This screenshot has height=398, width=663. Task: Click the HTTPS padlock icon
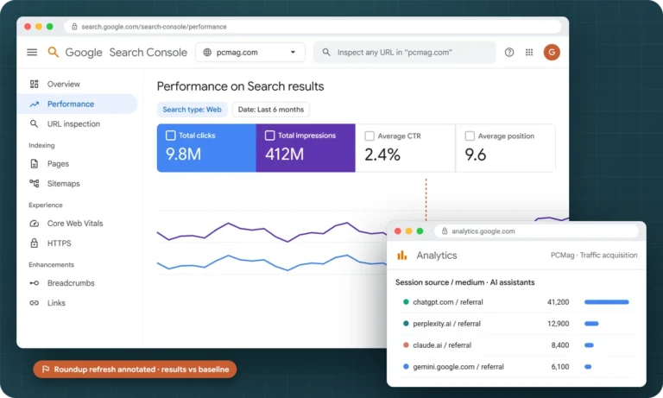(35, 243)
